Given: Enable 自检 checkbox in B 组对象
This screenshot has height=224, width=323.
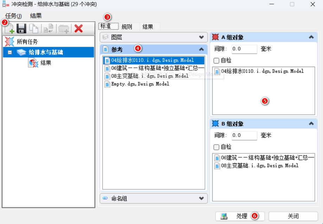Looking at the screenshot, I should pos(216,147).
